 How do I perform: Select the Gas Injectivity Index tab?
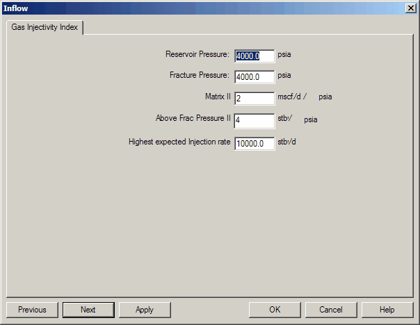(x=45, y=28)
